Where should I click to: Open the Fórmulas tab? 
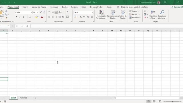tap(54, 7)
